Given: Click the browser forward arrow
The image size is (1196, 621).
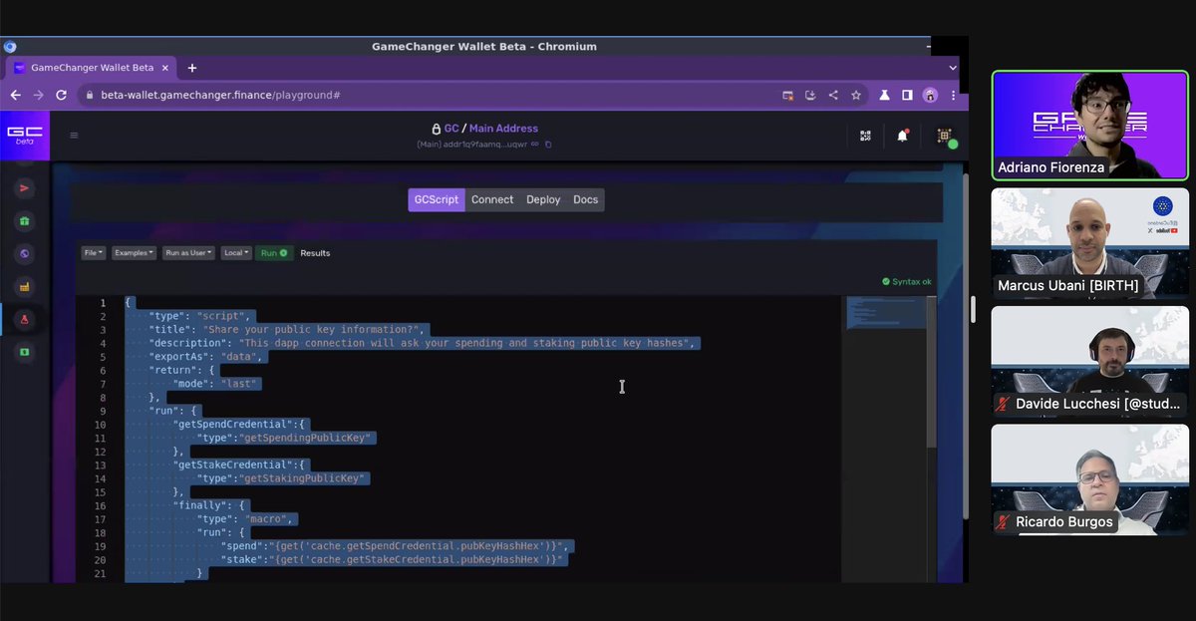Looking at the screenshot, I should click(x=38, y=95).
